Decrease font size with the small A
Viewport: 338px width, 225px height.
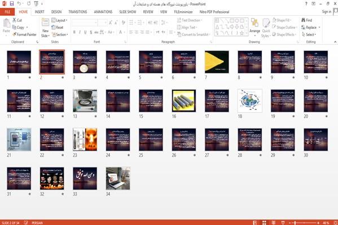coord(116,23)
